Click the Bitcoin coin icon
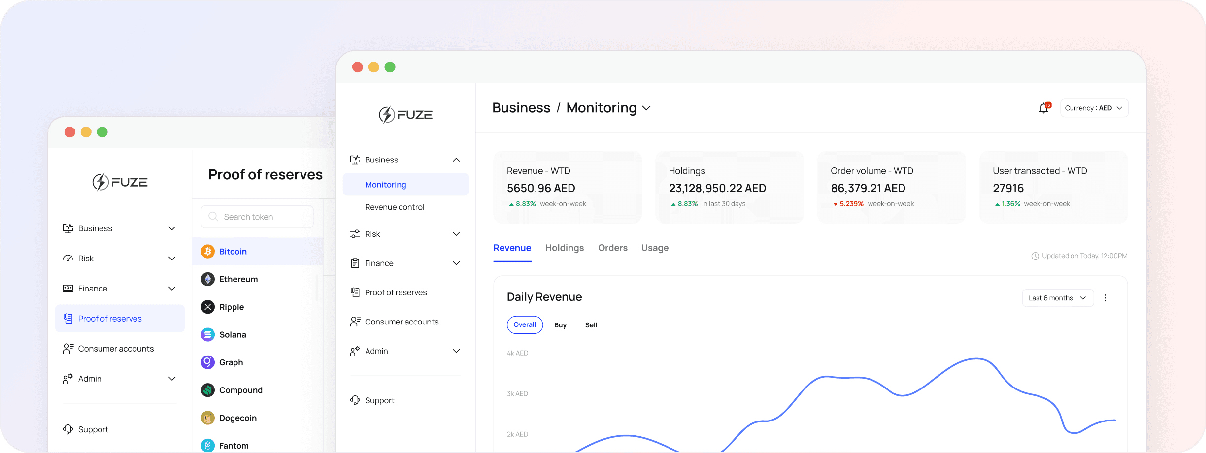 [208, 252]
